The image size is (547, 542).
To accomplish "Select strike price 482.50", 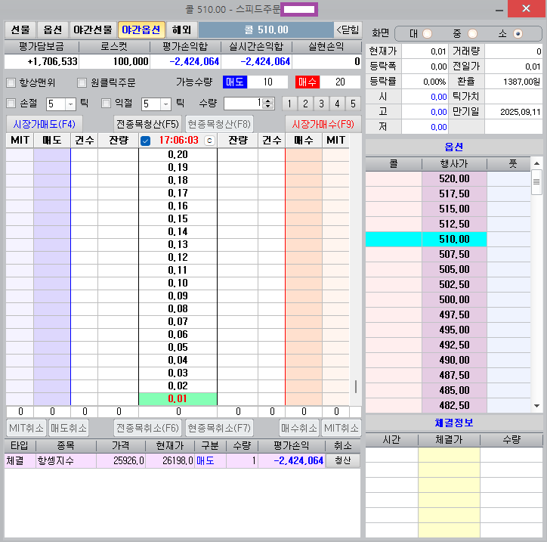I will coord(454,405).
